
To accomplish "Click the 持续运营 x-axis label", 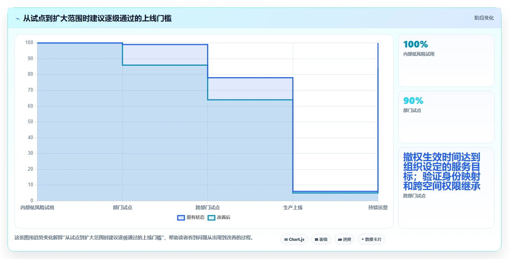I will coord(378,207).
